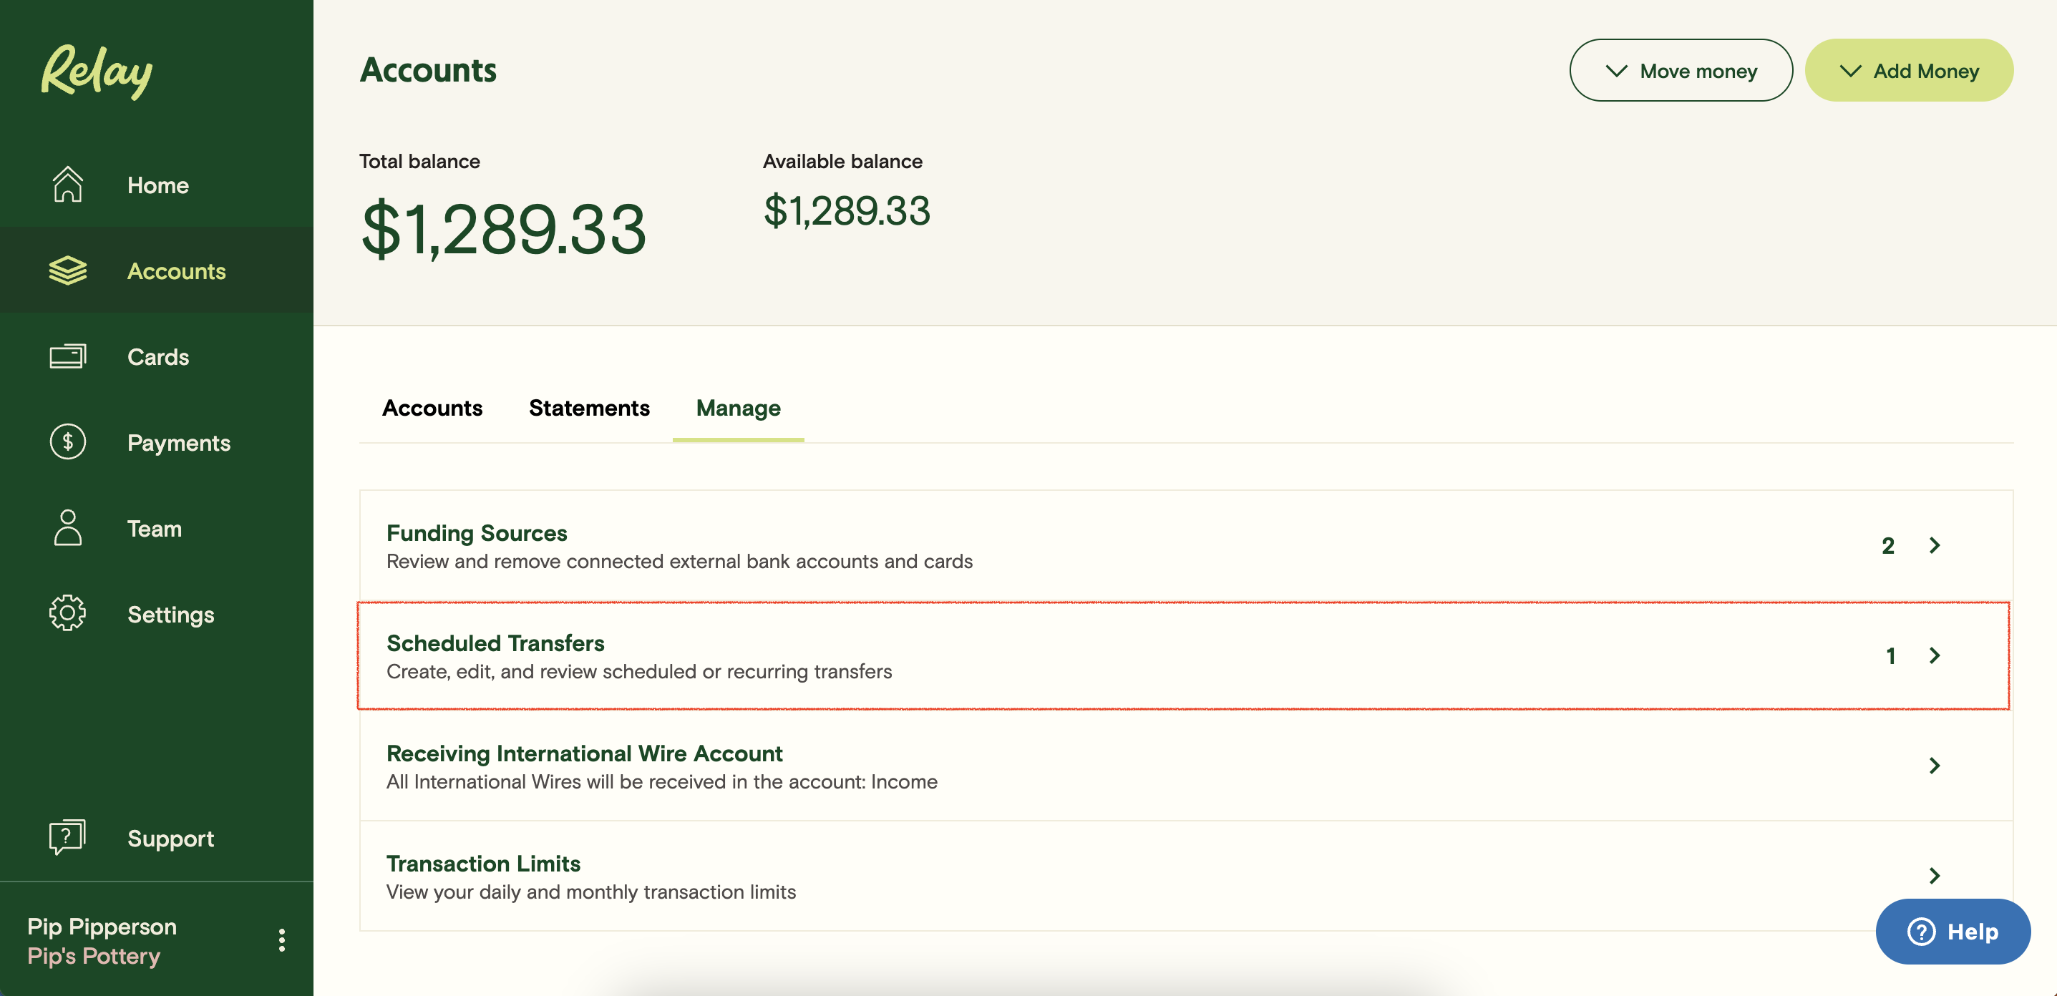Click the Scheduled Transfers count 1
This screenshot has height=996, width=2057.
1890,655
